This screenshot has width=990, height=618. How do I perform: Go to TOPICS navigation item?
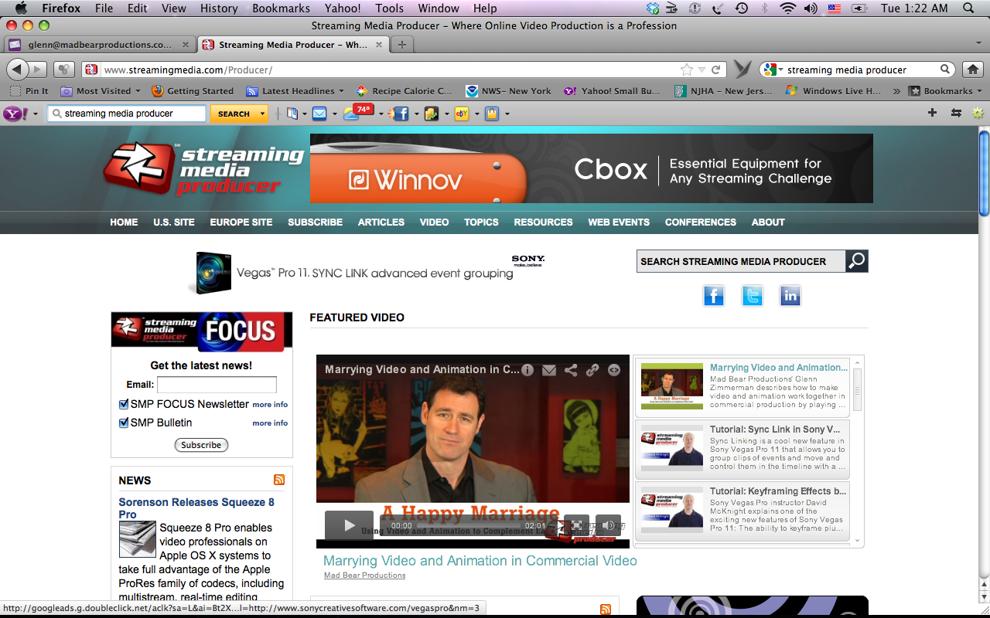(x=481, y=222)
